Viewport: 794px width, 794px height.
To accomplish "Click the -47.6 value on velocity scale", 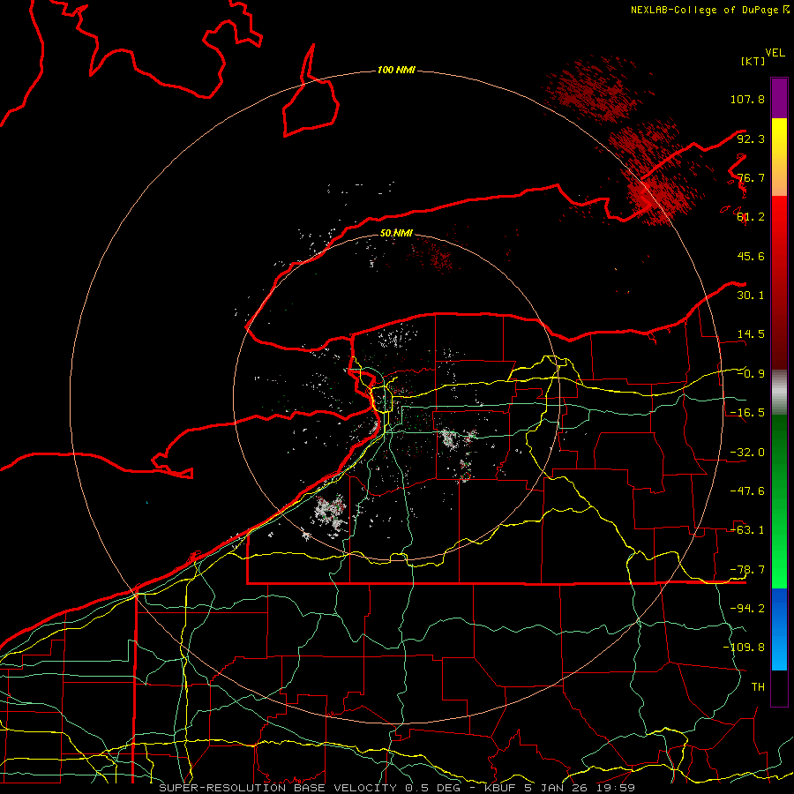I will [x=747, y=491].
